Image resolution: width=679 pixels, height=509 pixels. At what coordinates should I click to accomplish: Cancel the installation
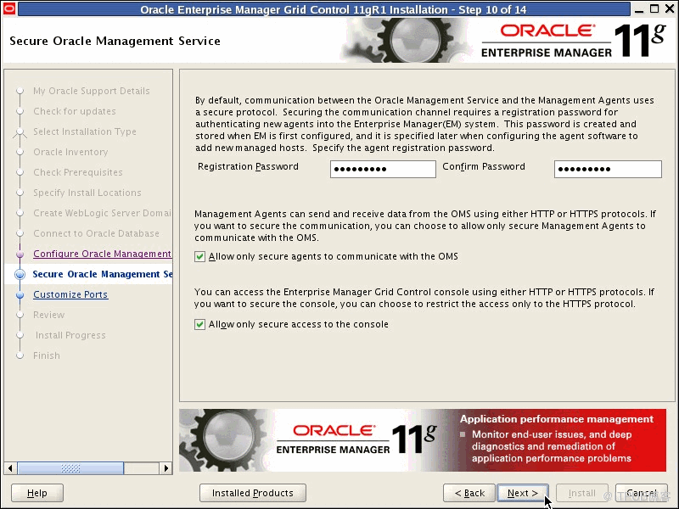pyautogui.click(x=642, y=493)
